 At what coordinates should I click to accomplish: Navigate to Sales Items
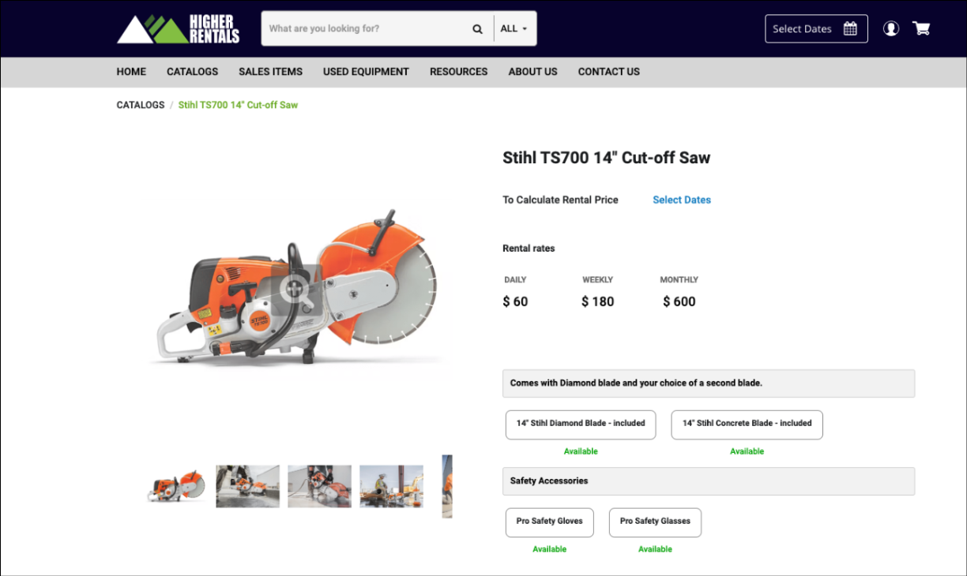(x=270, y=72)
